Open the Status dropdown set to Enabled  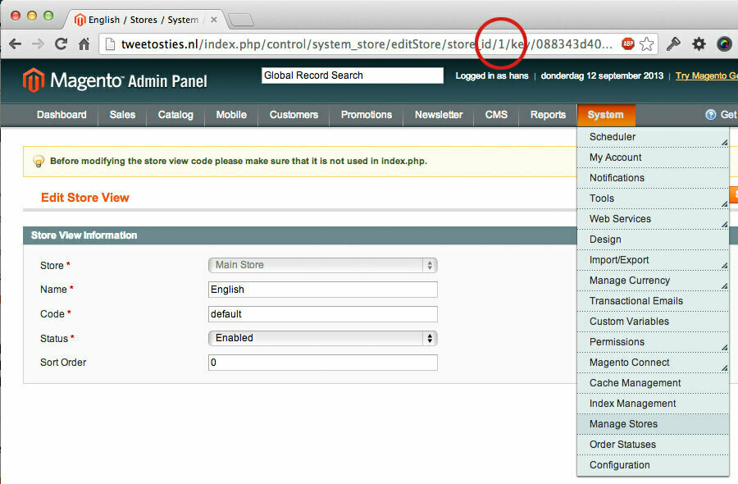coord(322,338)
